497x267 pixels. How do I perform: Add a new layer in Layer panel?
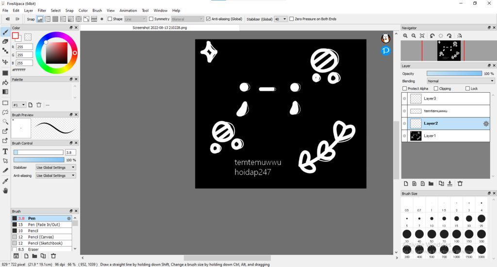(406, 184)
